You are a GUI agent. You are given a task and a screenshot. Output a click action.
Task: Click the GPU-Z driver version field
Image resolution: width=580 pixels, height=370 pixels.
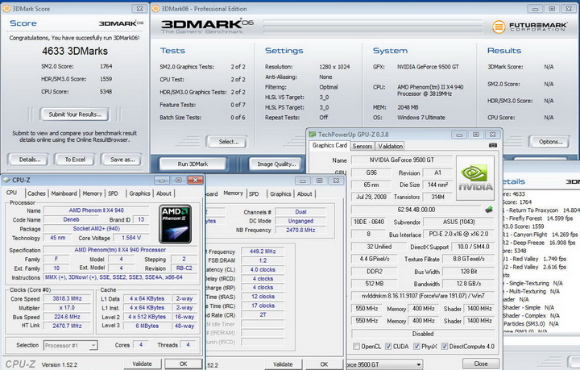[423, 296]
